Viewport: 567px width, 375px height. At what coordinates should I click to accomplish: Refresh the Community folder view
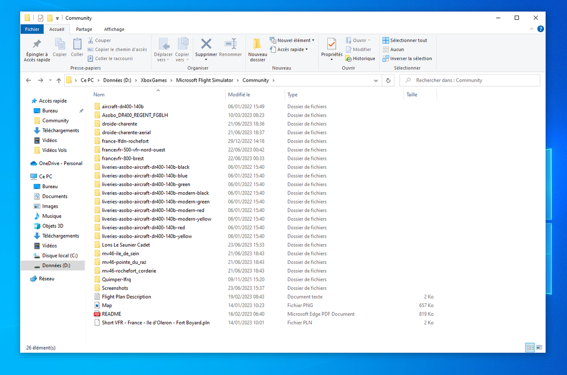point(388,80)
